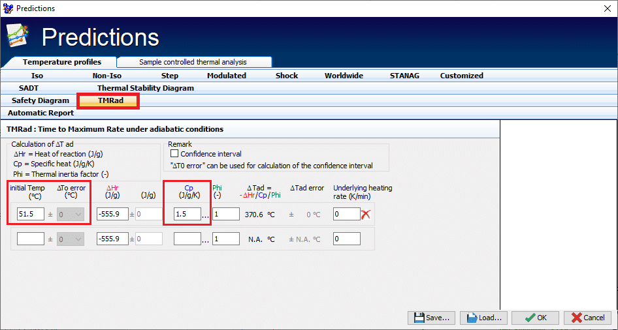Click ellipsis next to empty Cp field
Screen dimensions: 618x330
pos(206,240)
